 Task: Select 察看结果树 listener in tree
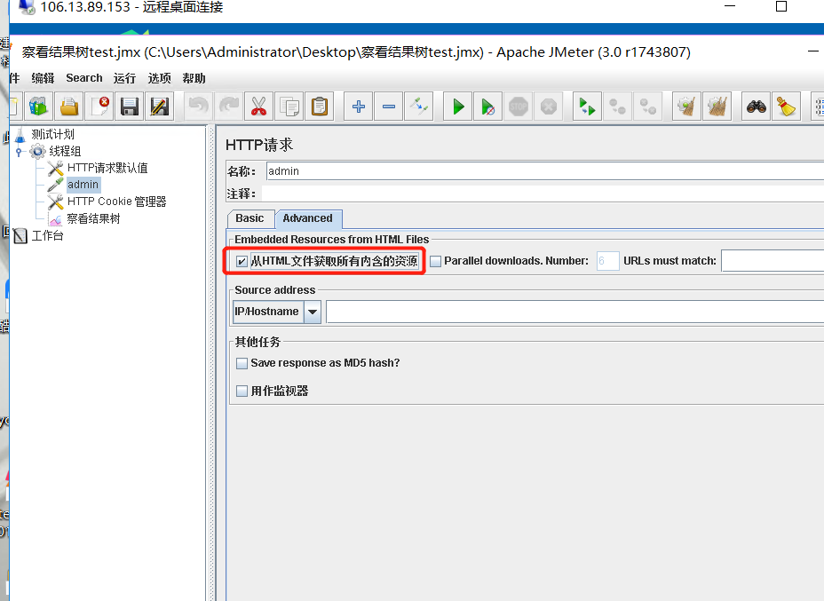[x=93, y=218]
